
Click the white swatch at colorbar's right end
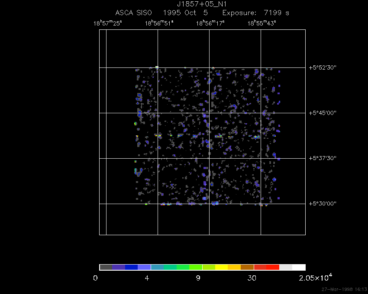click(299, 267)
